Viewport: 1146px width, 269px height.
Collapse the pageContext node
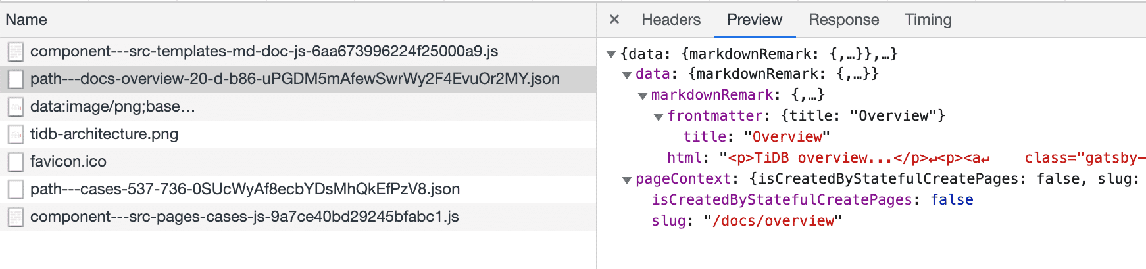point(627,180)
